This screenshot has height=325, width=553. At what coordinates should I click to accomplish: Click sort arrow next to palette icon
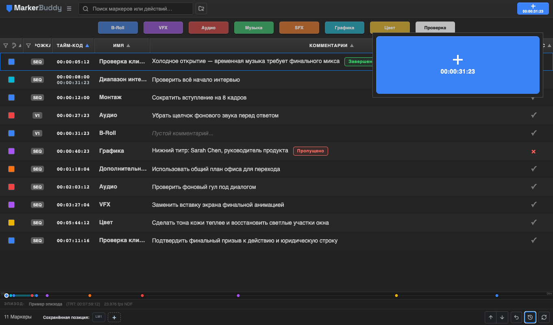[x=20, y=45]
